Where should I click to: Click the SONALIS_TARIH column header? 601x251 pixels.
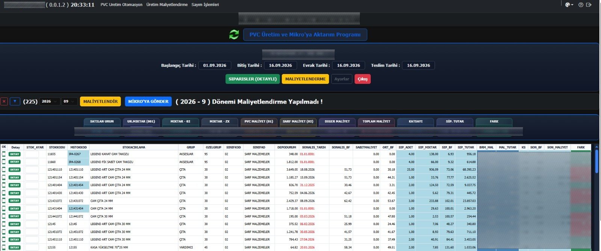tap(314, 147)
